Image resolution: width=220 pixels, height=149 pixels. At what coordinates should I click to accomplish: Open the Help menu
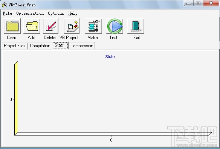73,13
